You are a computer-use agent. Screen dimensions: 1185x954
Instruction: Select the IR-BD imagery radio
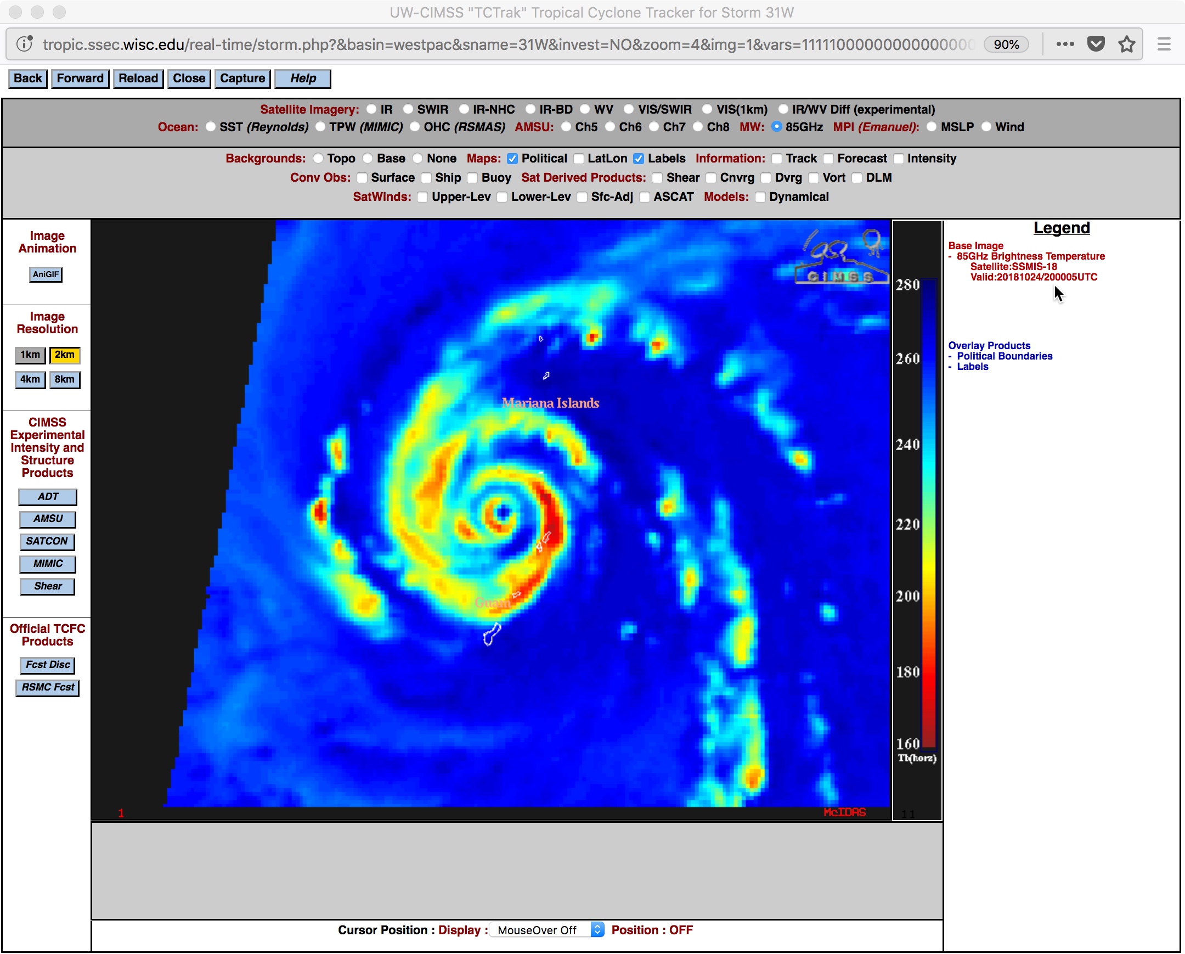point(531,109)
